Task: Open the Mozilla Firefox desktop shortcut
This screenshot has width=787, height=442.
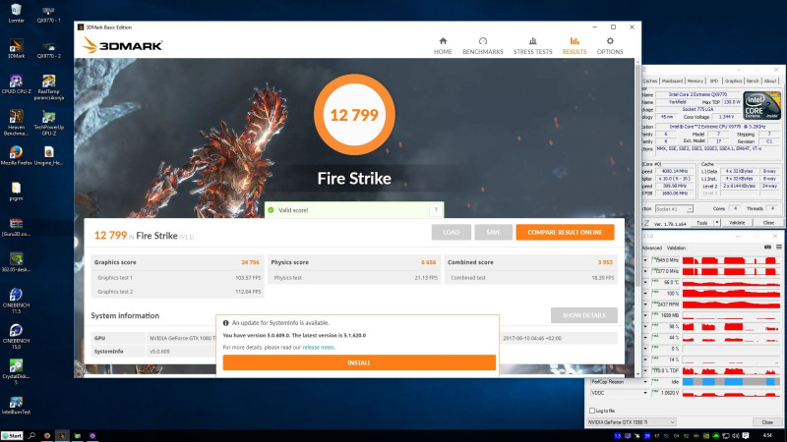Action: pos(16,155)
